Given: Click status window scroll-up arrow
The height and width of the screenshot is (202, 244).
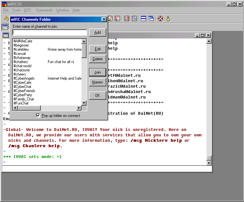Looking at the screenshot, I should [209, 41].
